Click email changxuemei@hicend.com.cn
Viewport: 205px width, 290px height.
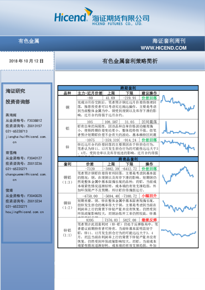coord(26,177)
